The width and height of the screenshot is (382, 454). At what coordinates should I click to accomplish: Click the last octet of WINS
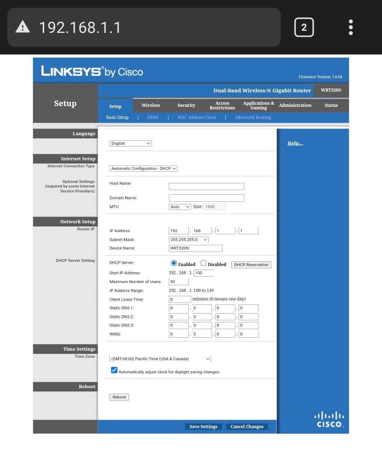(x=249, y=334)
